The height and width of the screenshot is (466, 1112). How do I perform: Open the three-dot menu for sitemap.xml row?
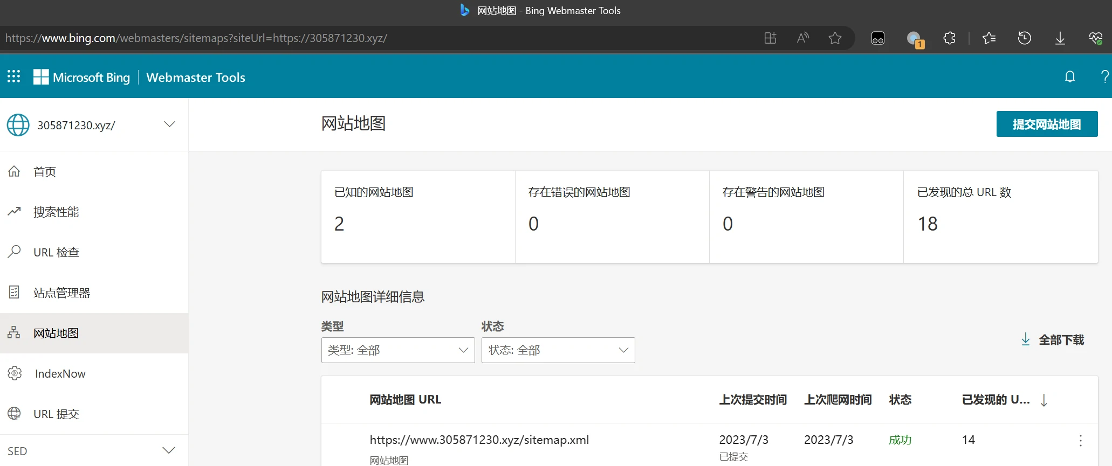click(1080, 441)
